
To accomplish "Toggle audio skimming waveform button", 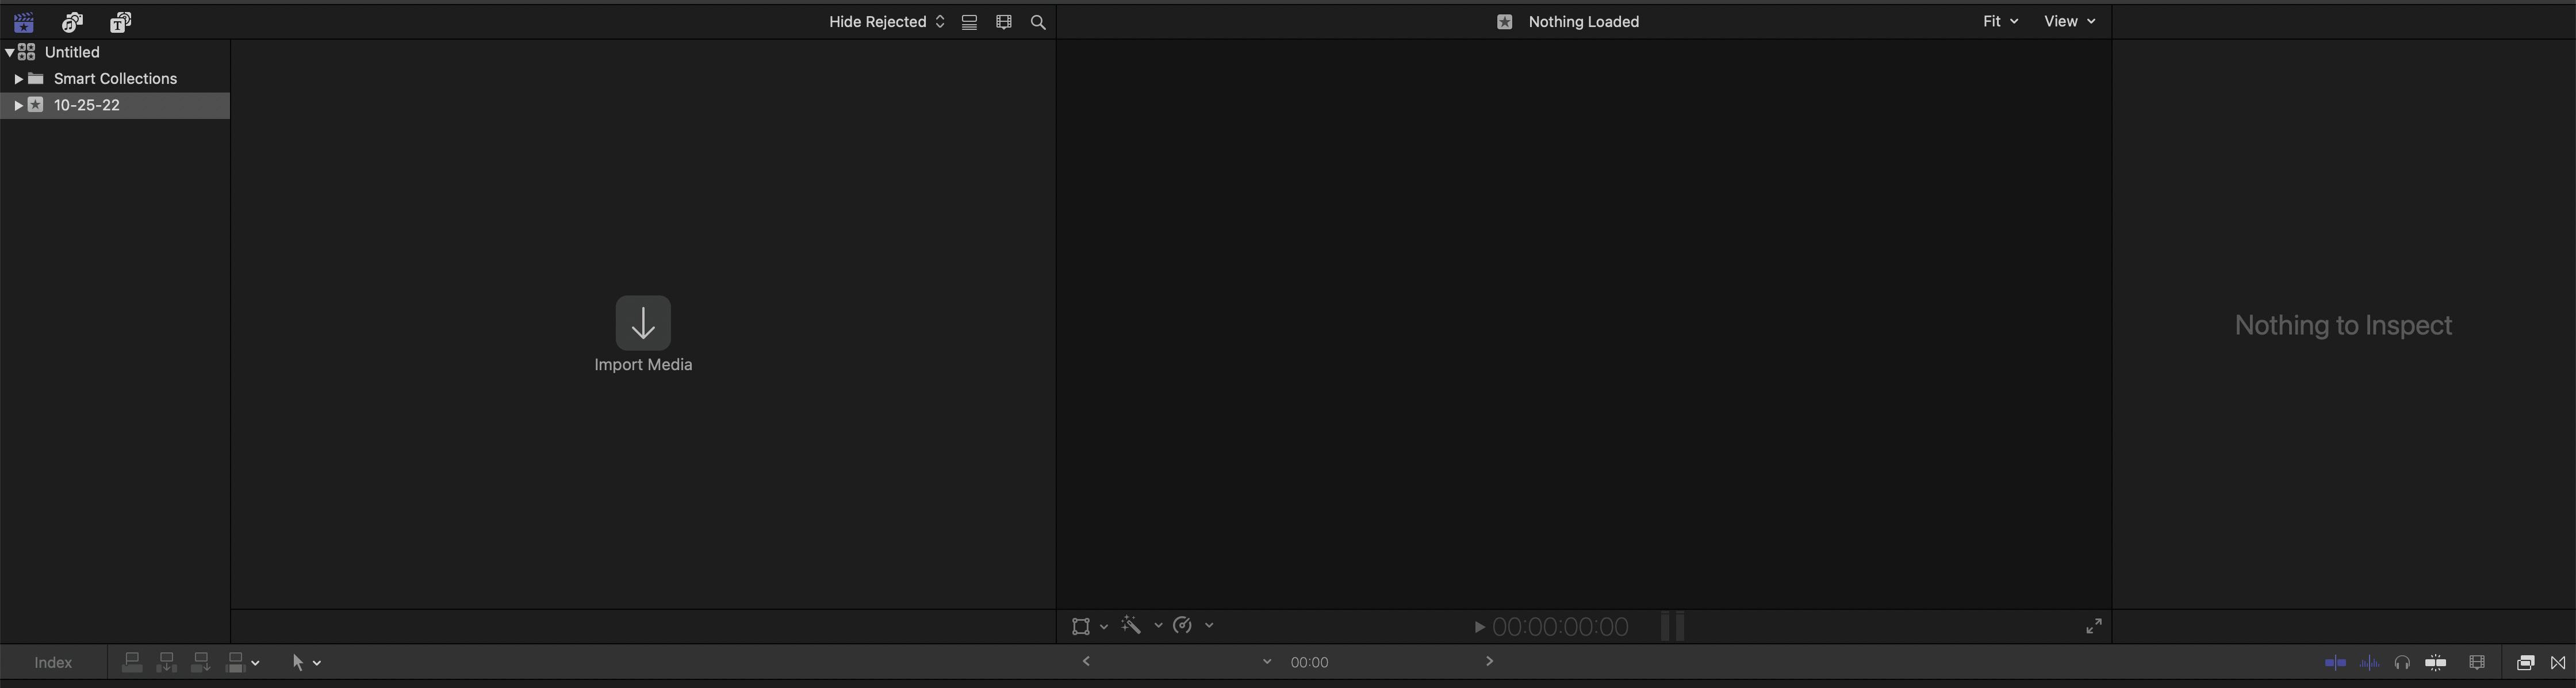I will [2369, 662].
